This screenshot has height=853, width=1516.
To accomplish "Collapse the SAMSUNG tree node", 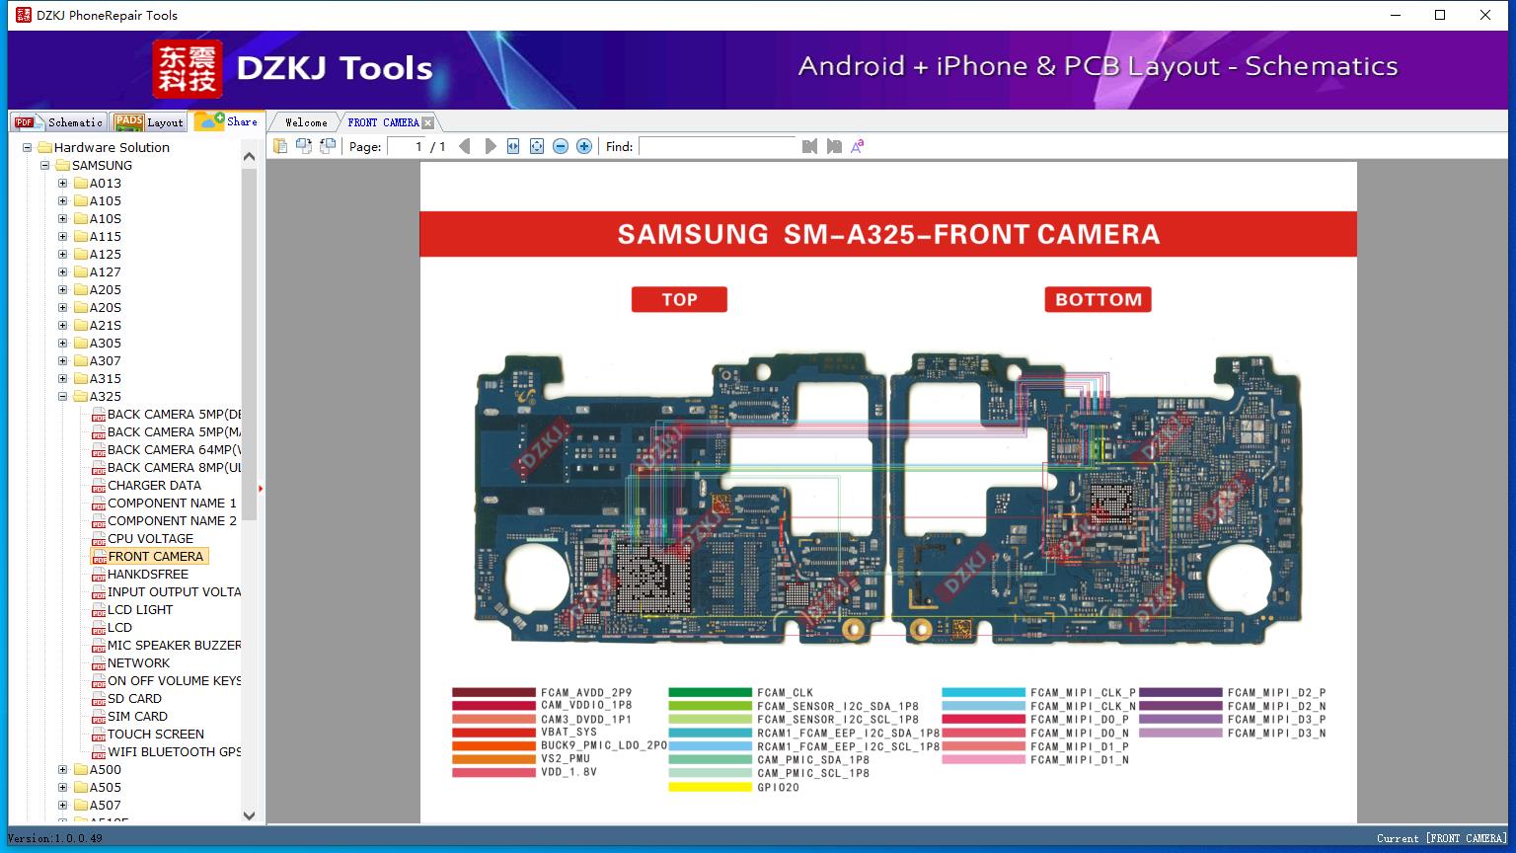I will coord(45,166).
